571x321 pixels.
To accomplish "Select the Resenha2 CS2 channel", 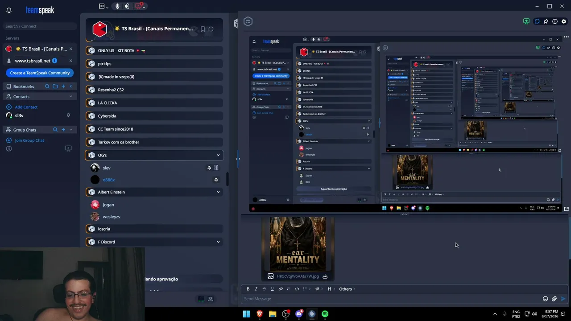I will point(154,90).
